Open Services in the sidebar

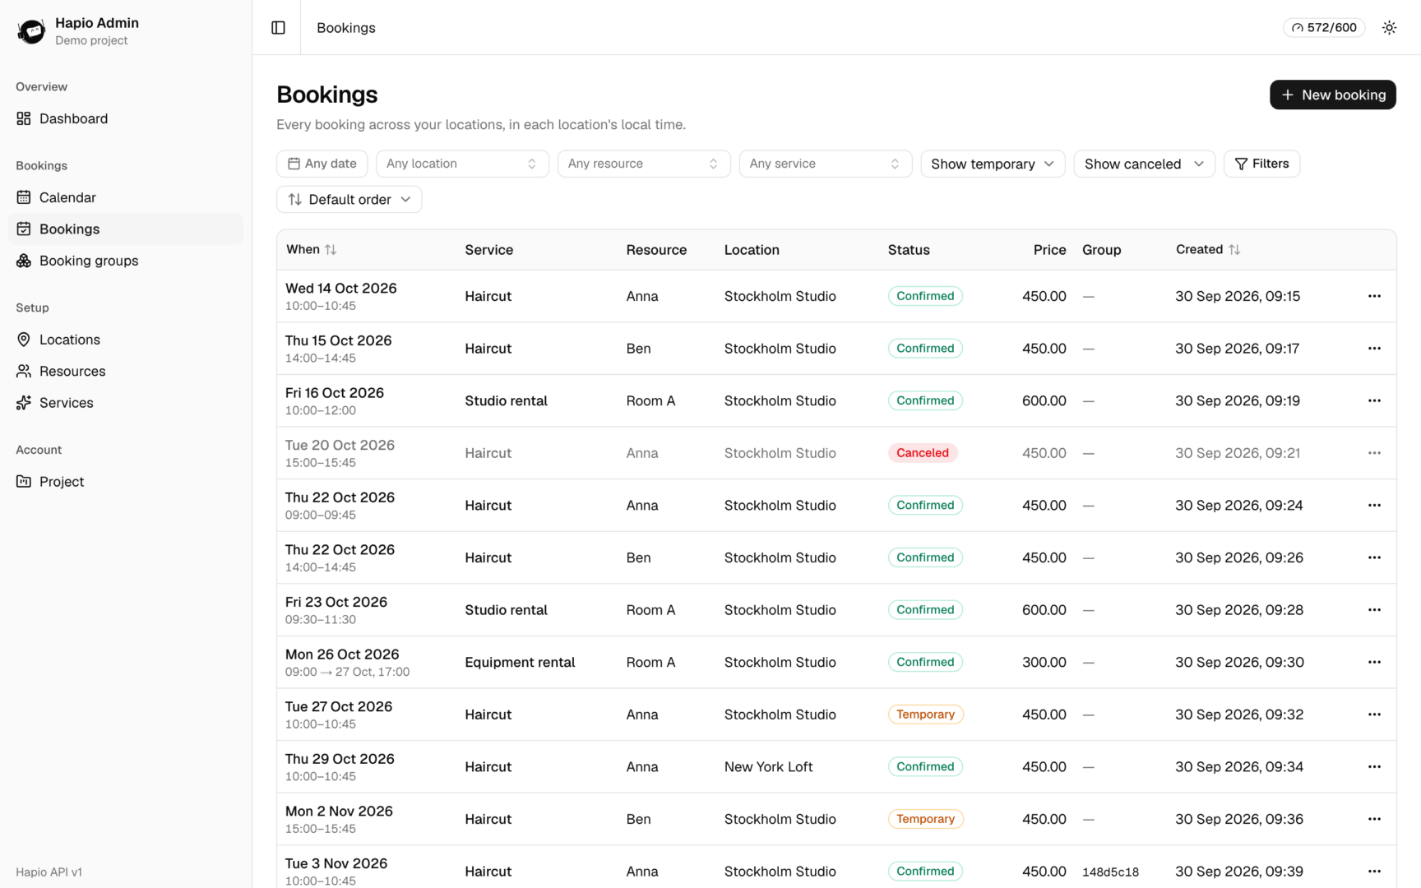pos(126,403)
